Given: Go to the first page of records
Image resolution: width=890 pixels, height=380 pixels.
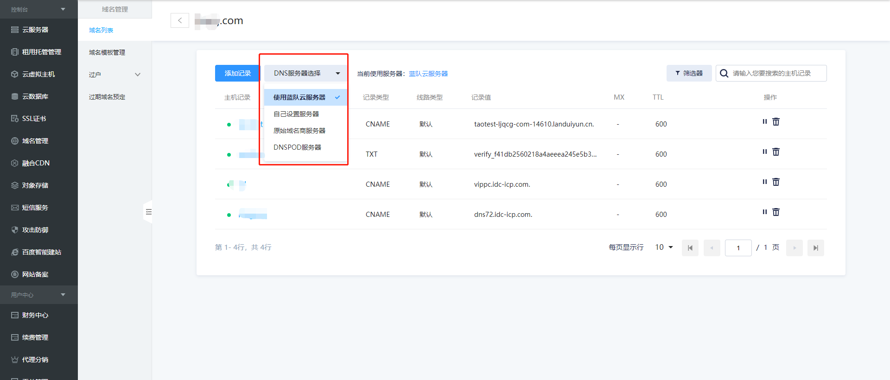Looking at the screenshot, I should 690,248.
